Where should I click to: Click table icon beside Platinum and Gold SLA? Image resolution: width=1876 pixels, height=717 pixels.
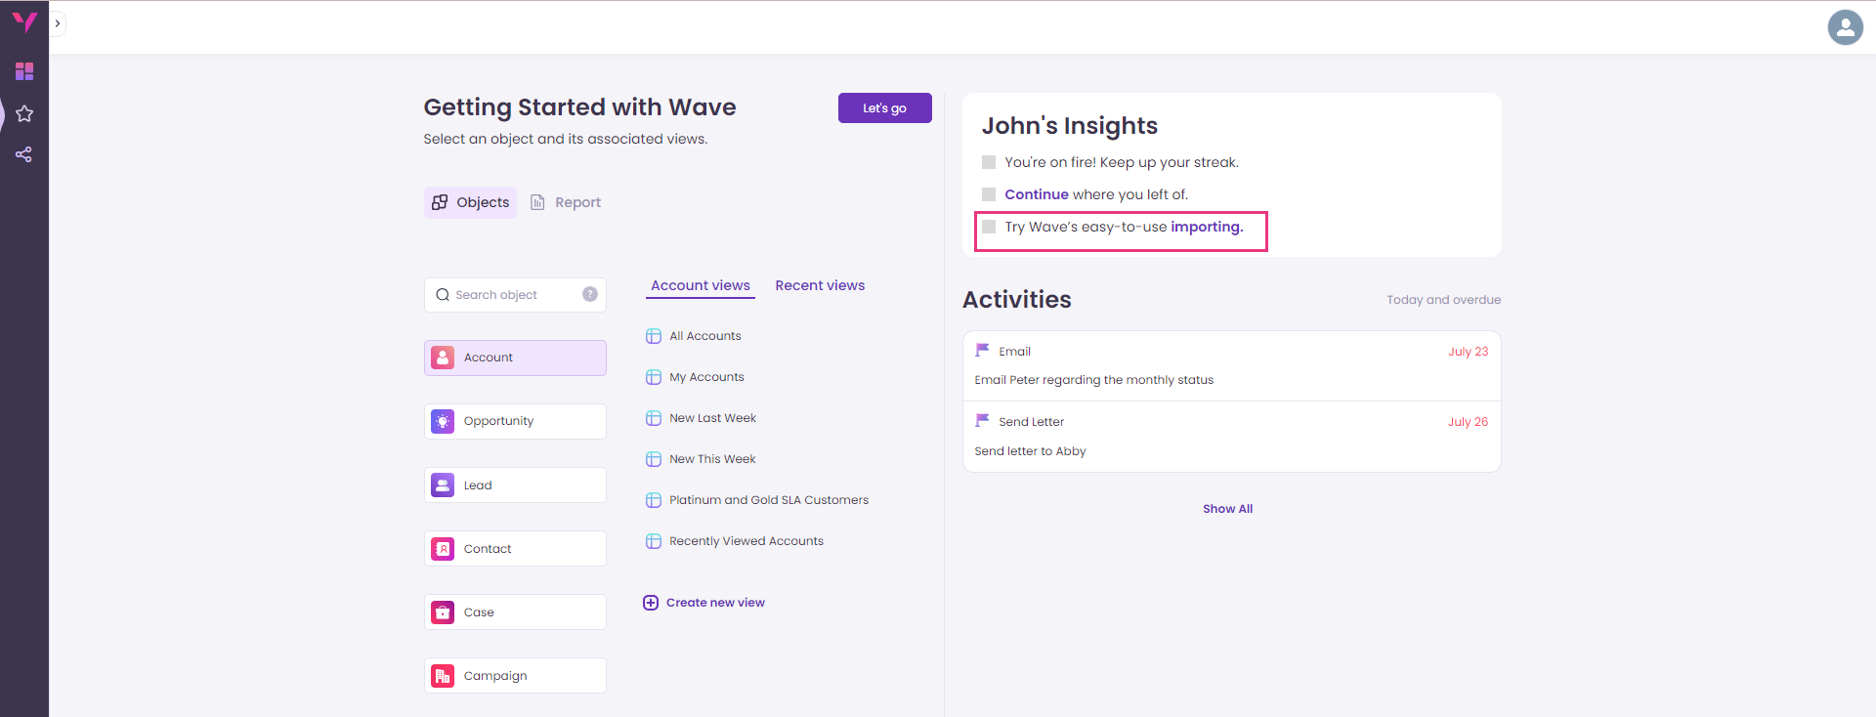pos(654,500)
